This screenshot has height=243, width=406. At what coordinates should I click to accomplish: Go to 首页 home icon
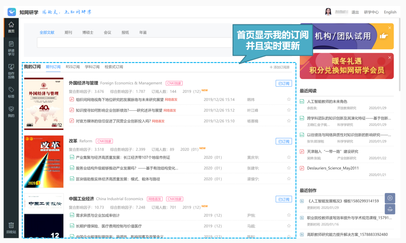point(11,27)
